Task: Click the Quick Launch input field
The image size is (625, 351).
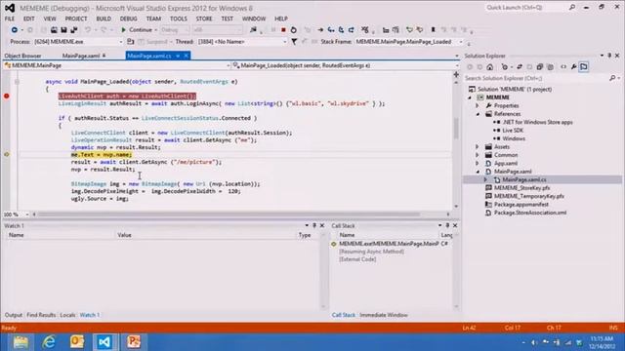Action: click(x=525, y=7)
